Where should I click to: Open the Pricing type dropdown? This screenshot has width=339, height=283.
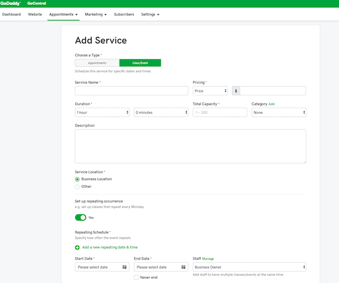[210, 91]
